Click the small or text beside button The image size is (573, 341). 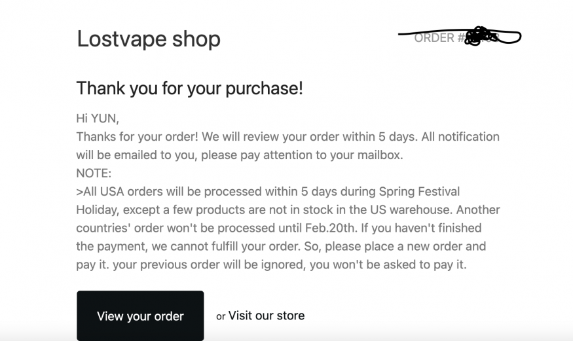point(221,317)
